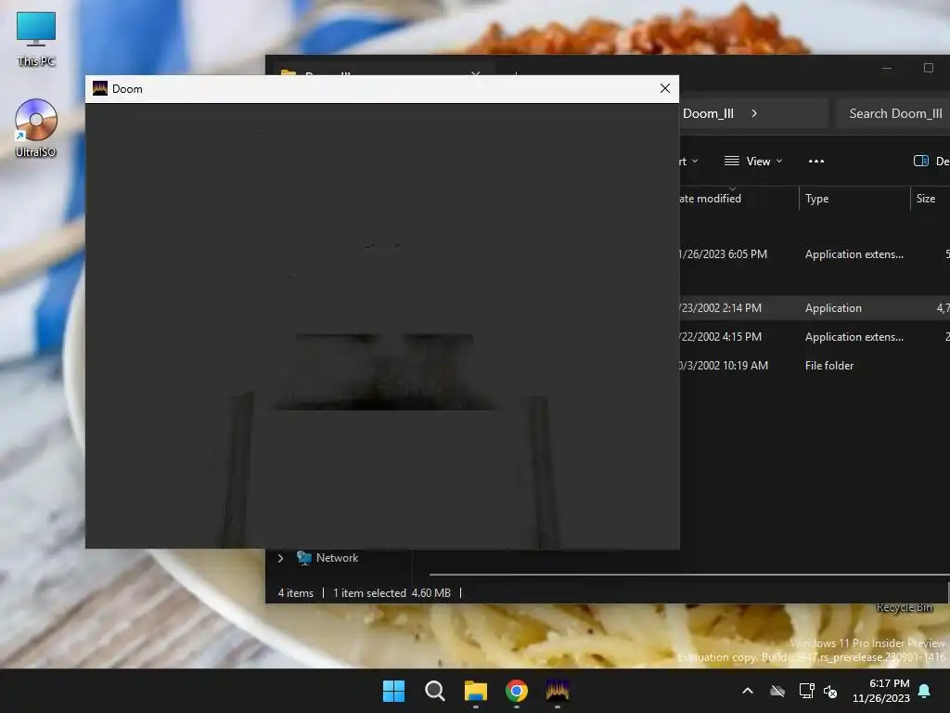Open Sort dropdown arrow in Explorer
Viewport: 950px width, 713px height.
(x=695, y=162)
